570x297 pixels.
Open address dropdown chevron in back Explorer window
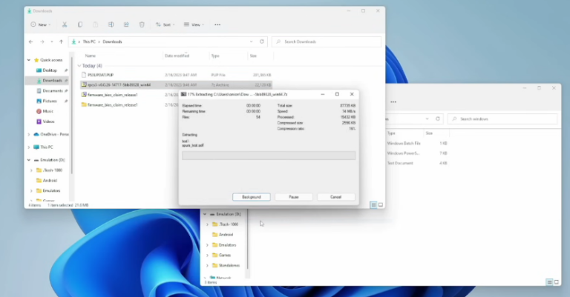pos(427,119)
